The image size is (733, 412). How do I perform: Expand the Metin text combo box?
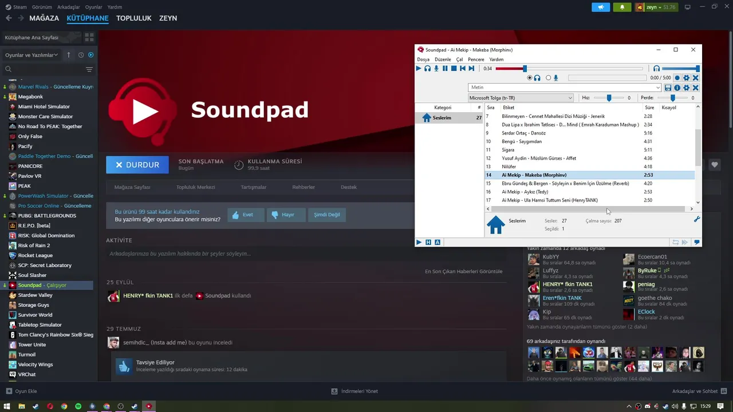[x=658, y=88]
